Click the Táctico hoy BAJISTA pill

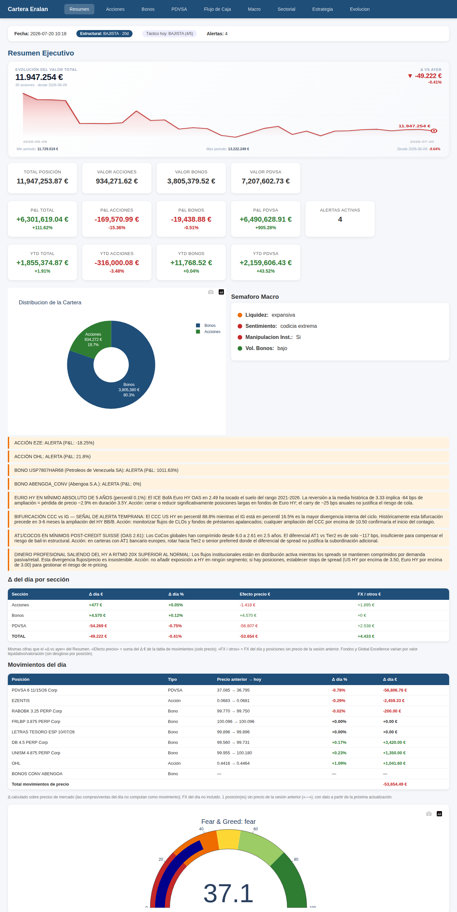(169, 34)
